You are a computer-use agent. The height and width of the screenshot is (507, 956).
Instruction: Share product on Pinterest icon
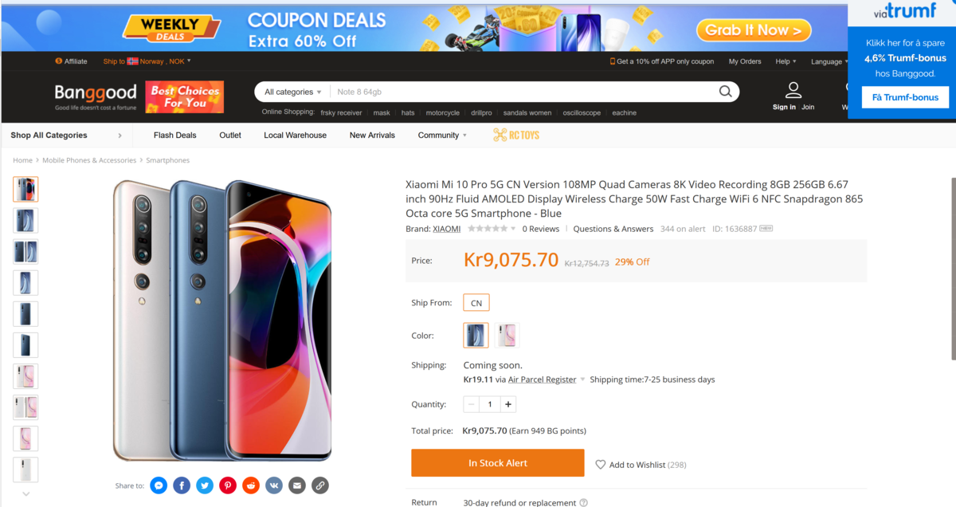point(228,485)
